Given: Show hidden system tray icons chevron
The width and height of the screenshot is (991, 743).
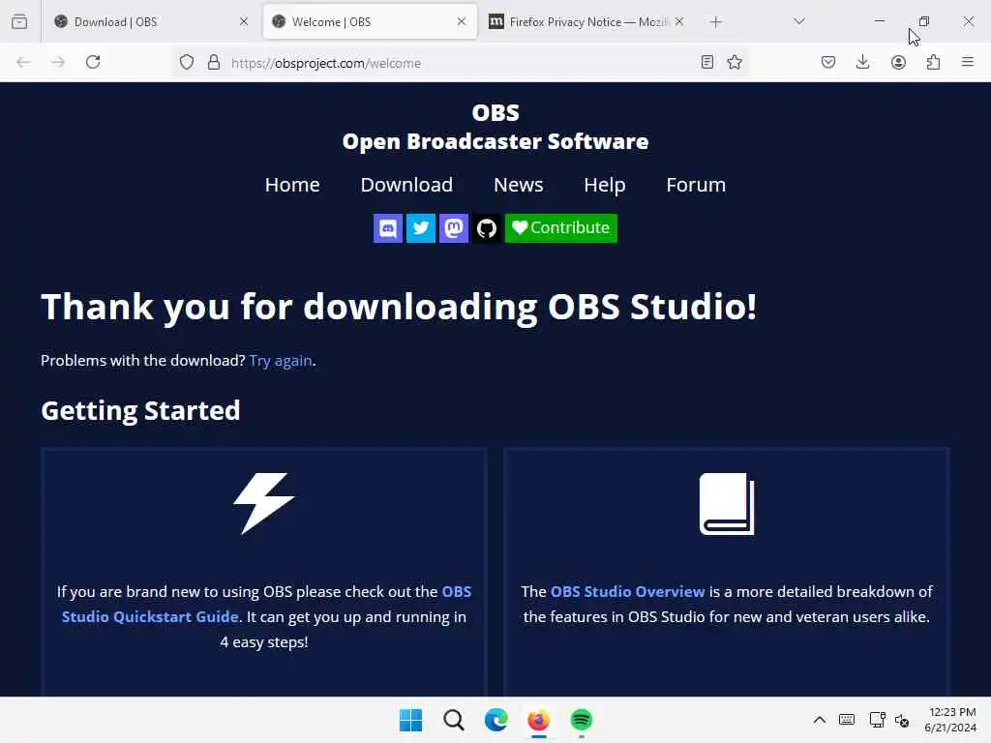Looking at the screenshot, I should tap(819, 720).
